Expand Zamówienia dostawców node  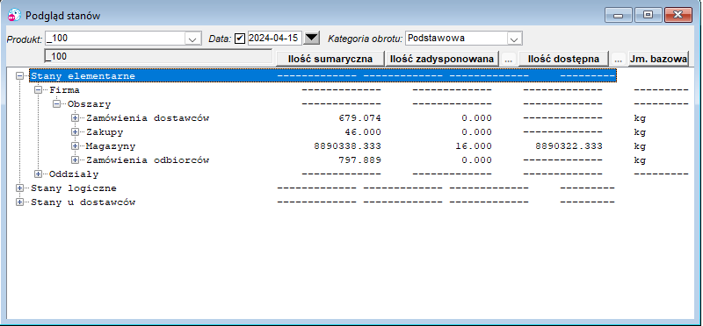(75, 118)
